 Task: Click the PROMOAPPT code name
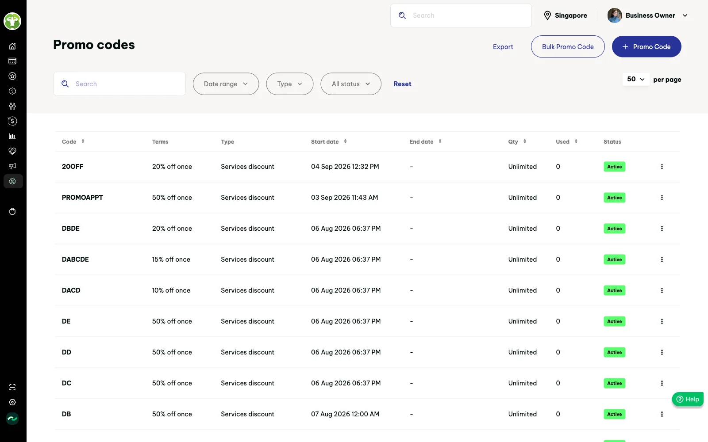tap(82, 198)
